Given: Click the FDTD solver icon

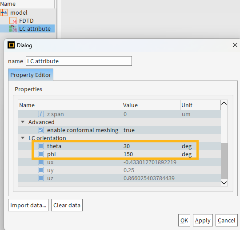Looking at the screenshot, I should coord(13,20).
